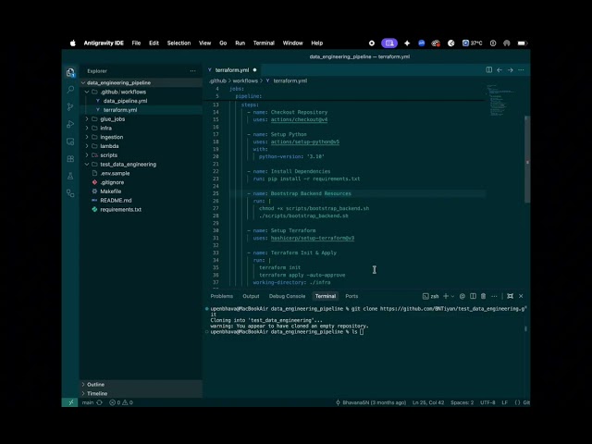Change file encoding via UTF-8

[x=487, y=402]
